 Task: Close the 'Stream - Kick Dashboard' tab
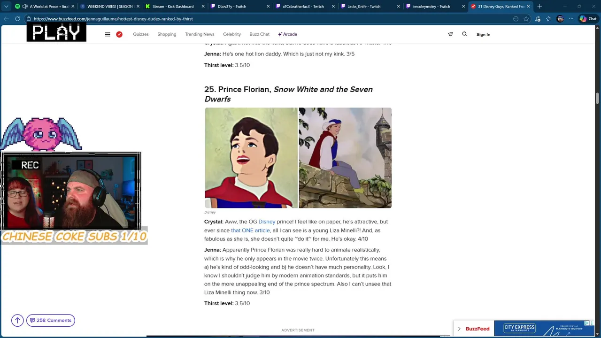(203, 7)
